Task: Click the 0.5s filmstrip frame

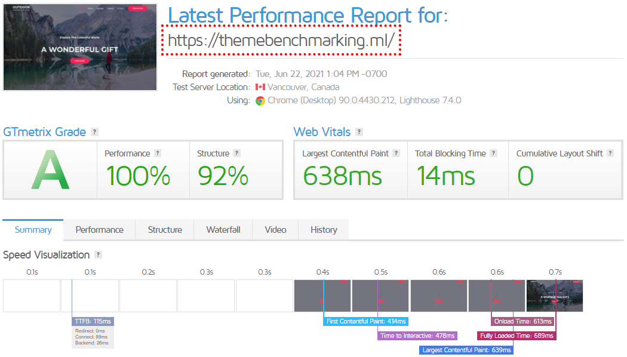Action: (380, 296)
